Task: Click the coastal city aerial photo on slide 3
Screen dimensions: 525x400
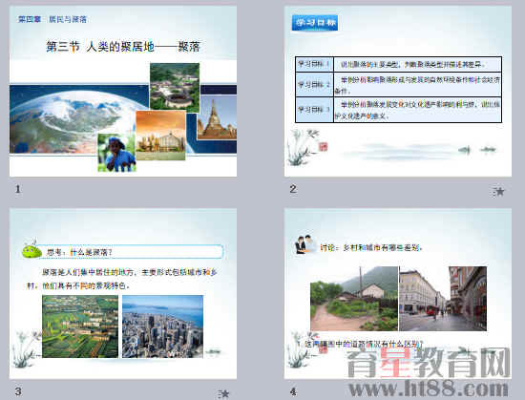Action: click(162, 326)
